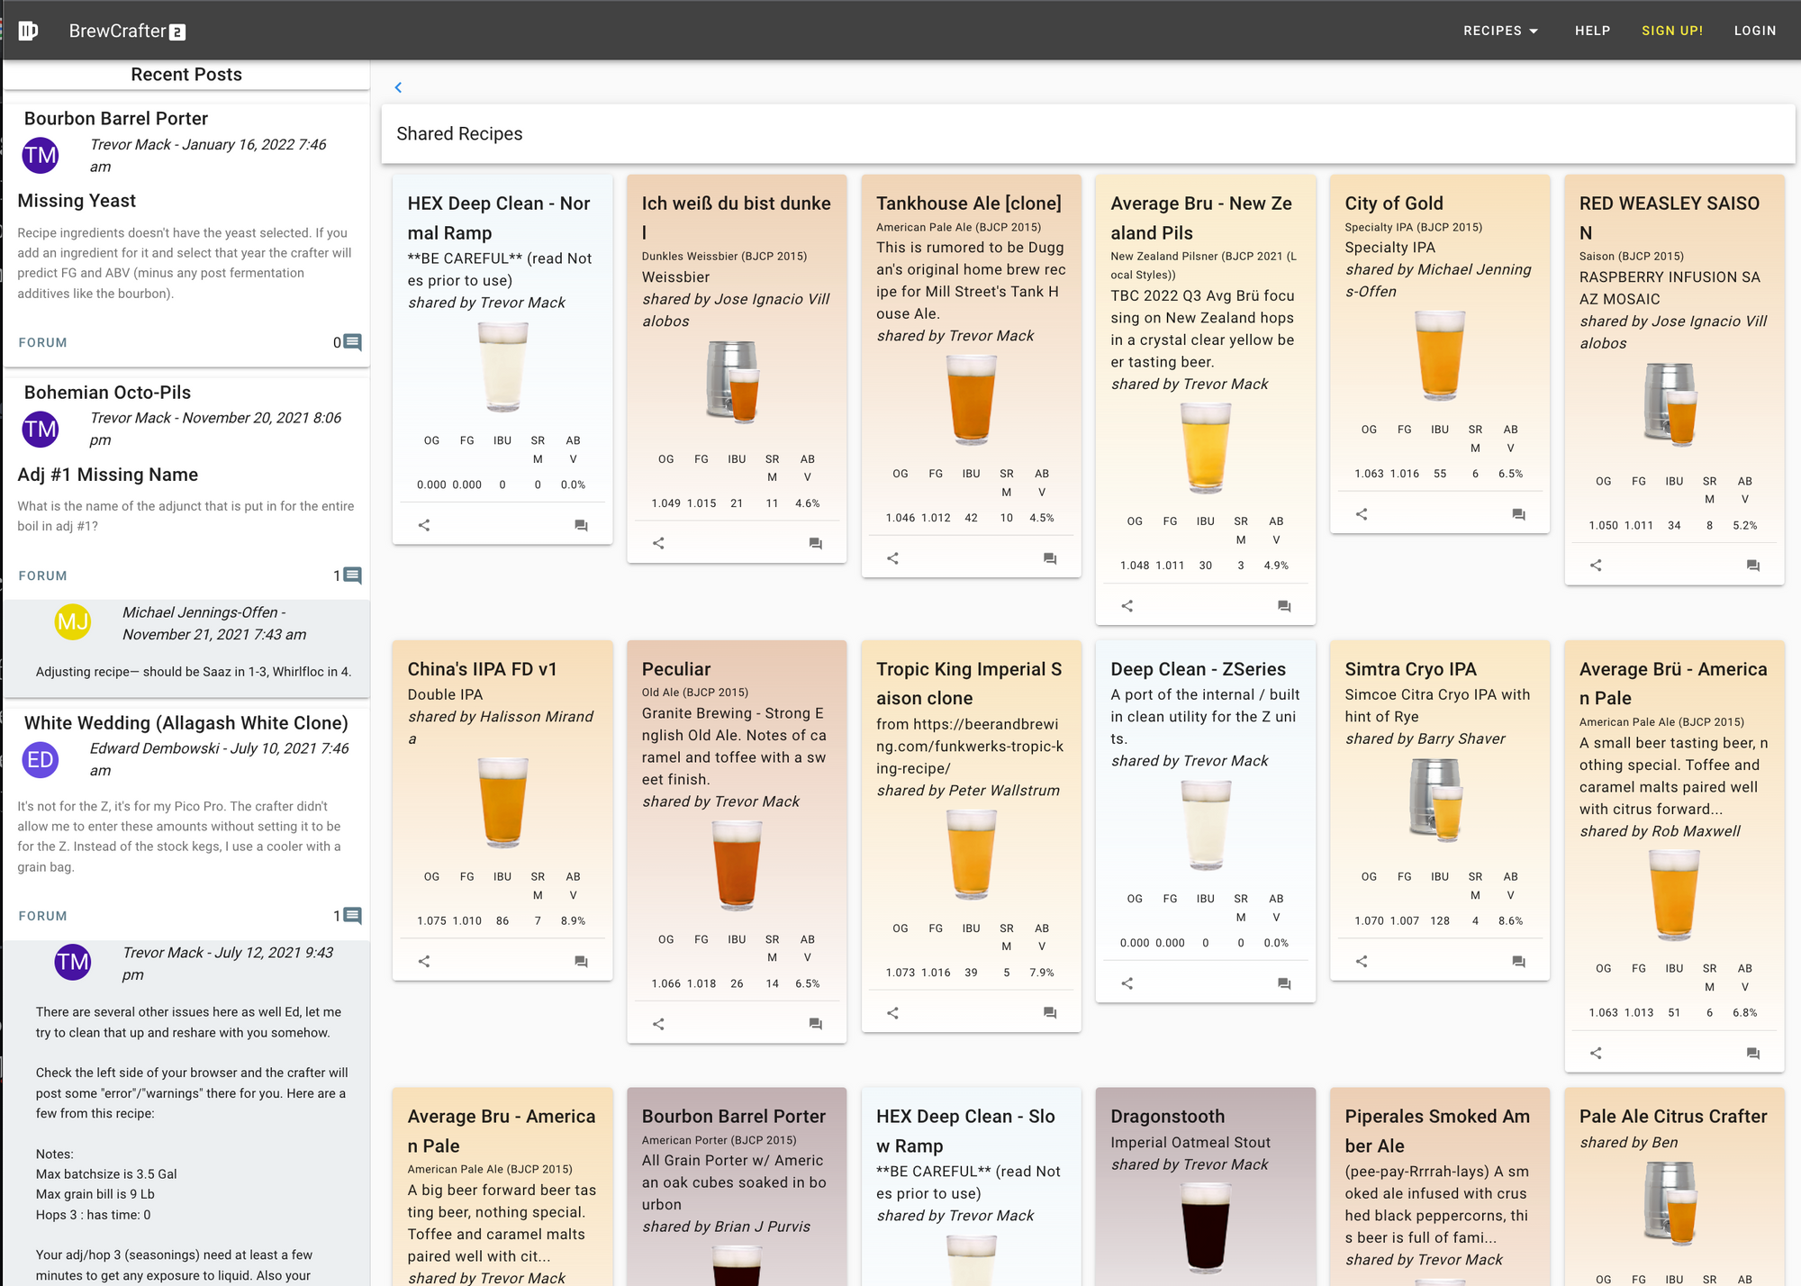Click the pale beer glass on HEX Deep Clean - Normal Ramp

(502, 367)
